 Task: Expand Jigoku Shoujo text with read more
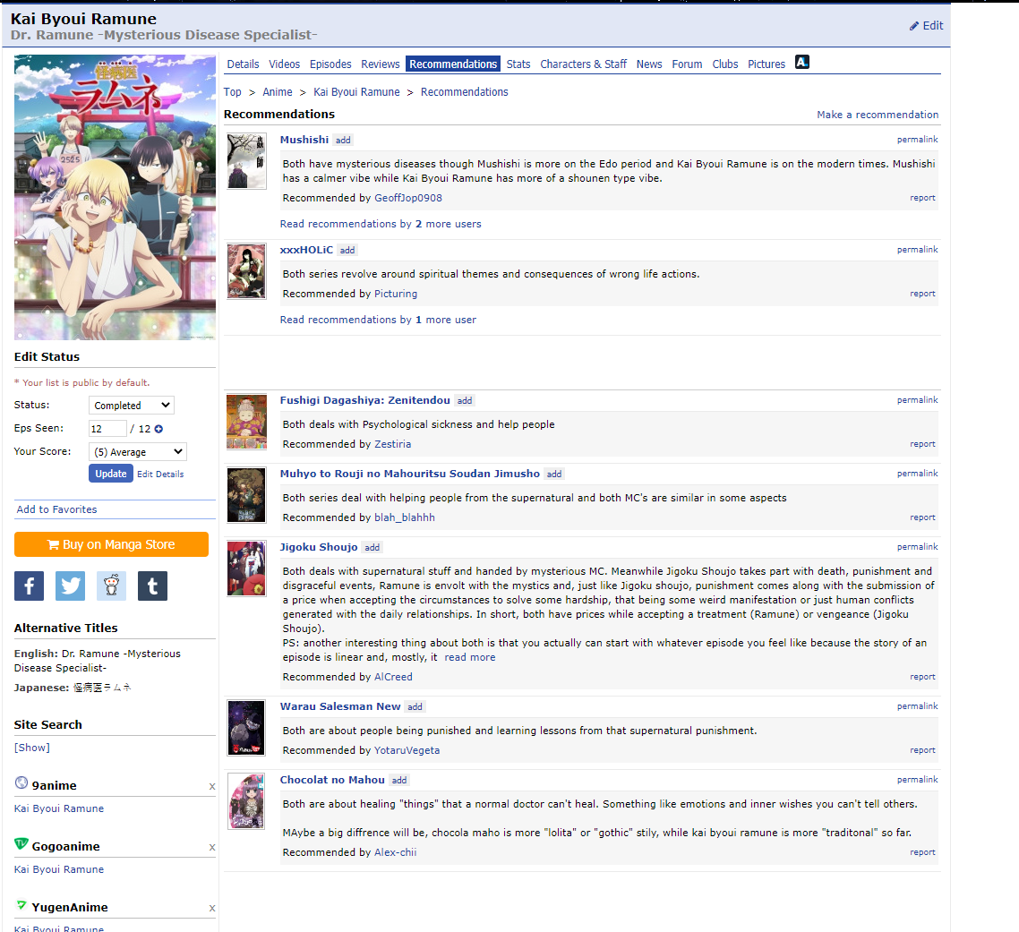coord(470,657)
